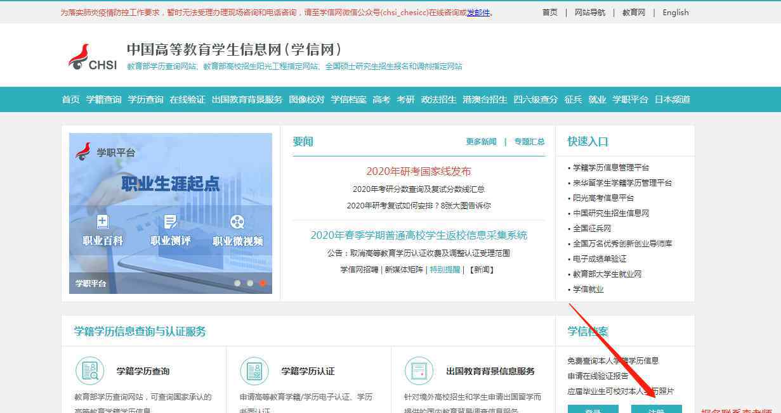Screen dimensions: 781x413
Task: Click 学职平台 banner image
Action: [171, 213]
